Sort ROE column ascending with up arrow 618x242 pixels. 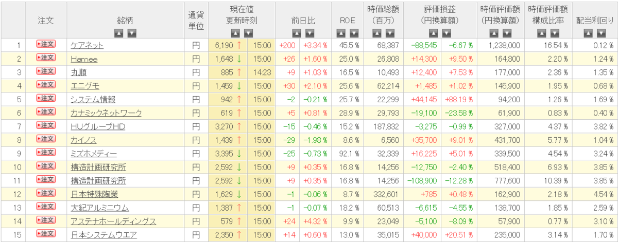341,33
